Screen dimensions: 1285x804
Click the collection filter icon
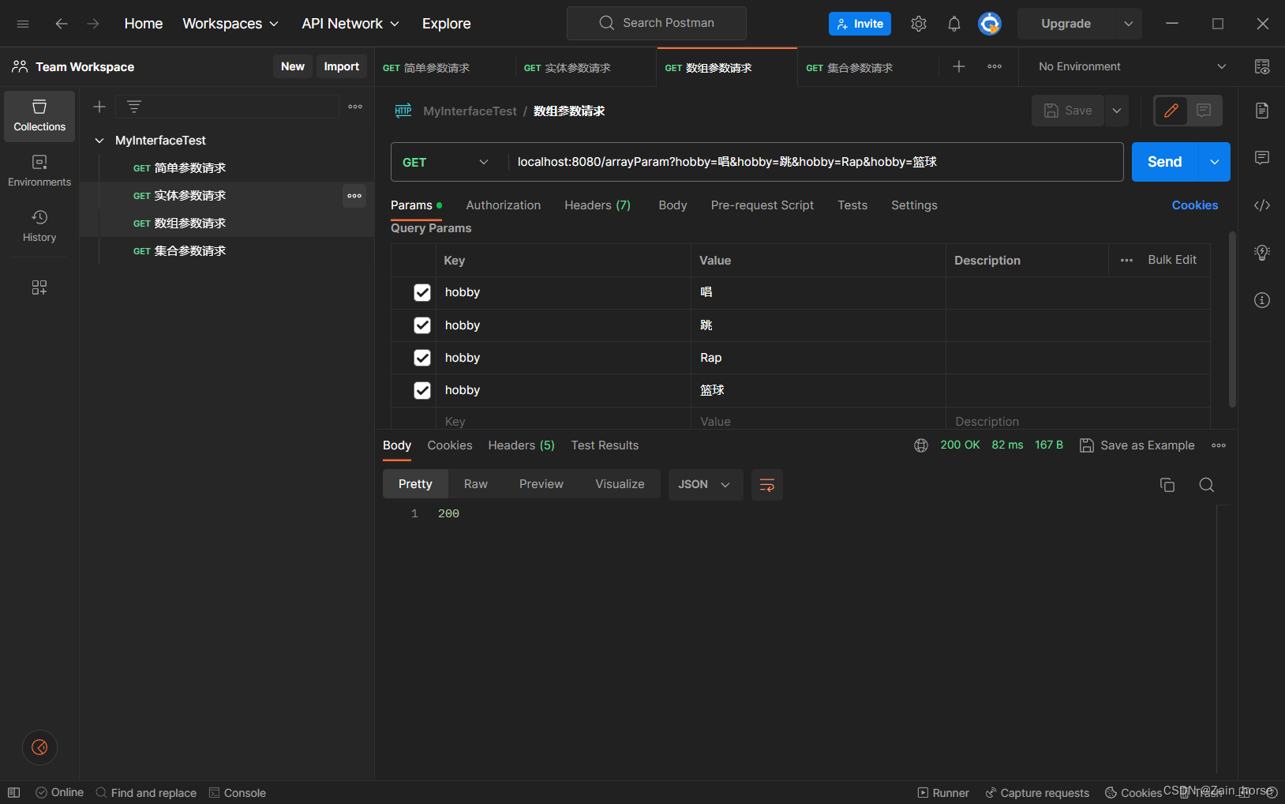pos(134,107)
